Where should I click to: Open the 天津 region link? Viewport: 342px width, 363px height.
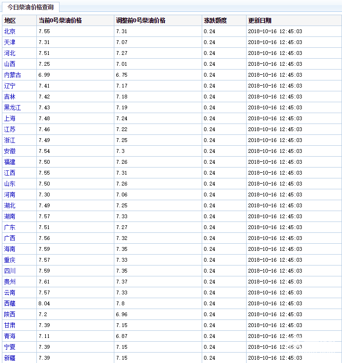[10, 42]
